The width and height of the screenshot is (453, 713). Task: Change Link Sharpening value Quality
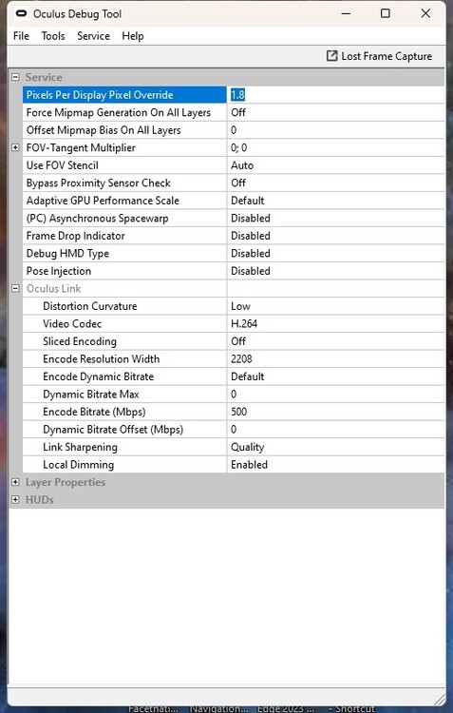click(x=335, y=447)
